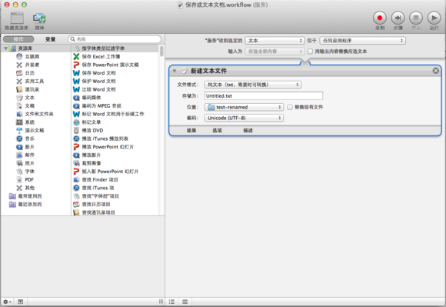This screenshot has height=307, width=446.
Task: Choose the 编码媒体 action
Action: (87, 98)
